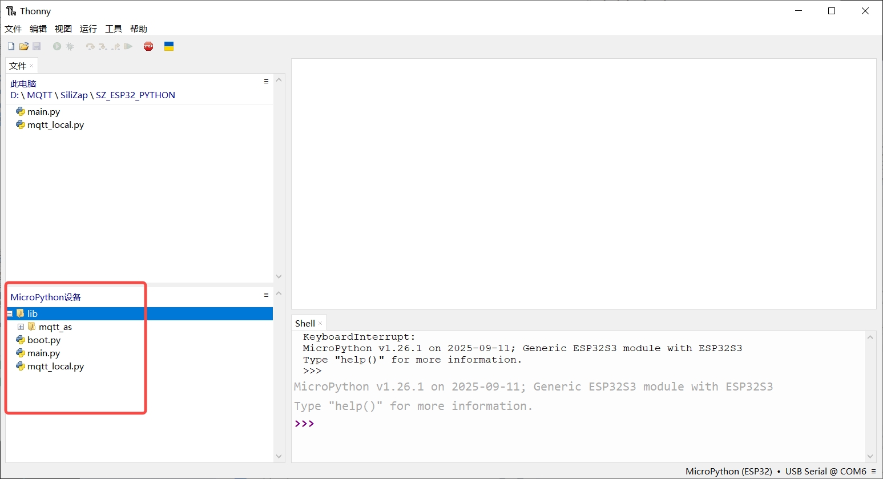Start debugging with the bug icon

pyautogui.click(x=70, y=46)
